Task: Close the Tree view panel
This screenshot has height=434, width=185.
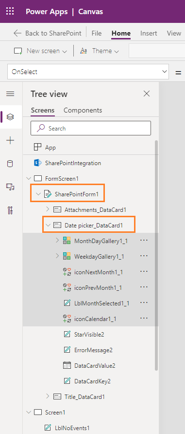Action: 147,94
